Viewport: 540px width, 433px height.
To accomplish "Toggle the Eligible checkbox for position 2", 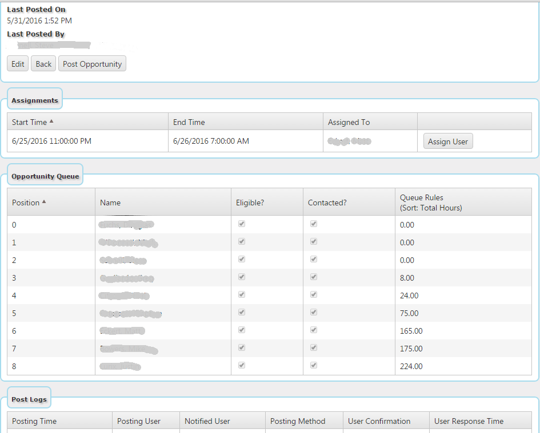I will 242,260.
